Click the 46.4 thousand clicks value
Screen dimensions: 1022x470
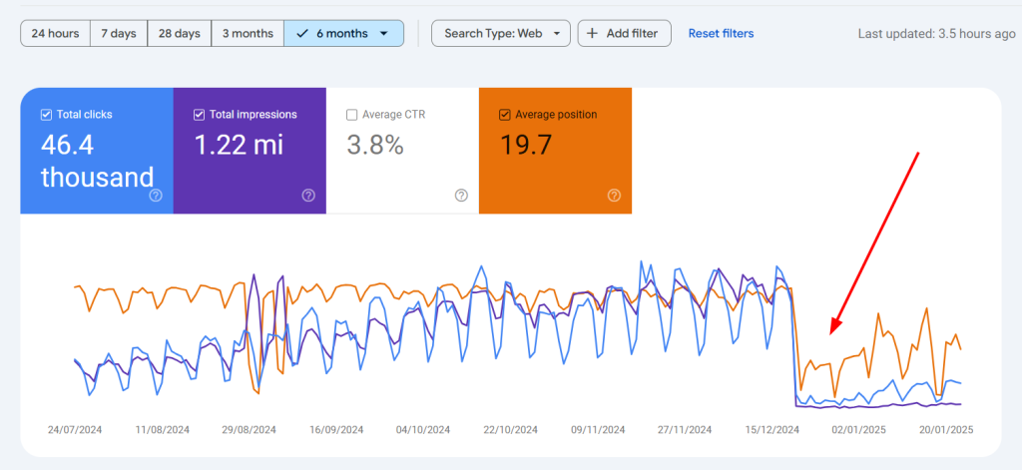click(x=97, y=161)
